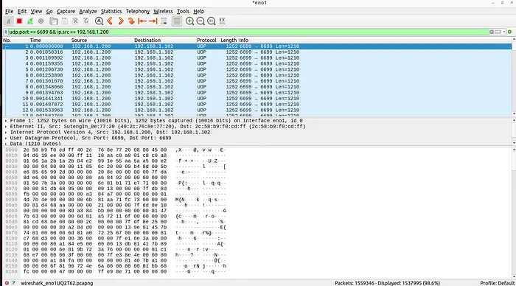Open the File menu
Image resolution: width=516 pixels, height=286 pixels.
click(9, 11)
